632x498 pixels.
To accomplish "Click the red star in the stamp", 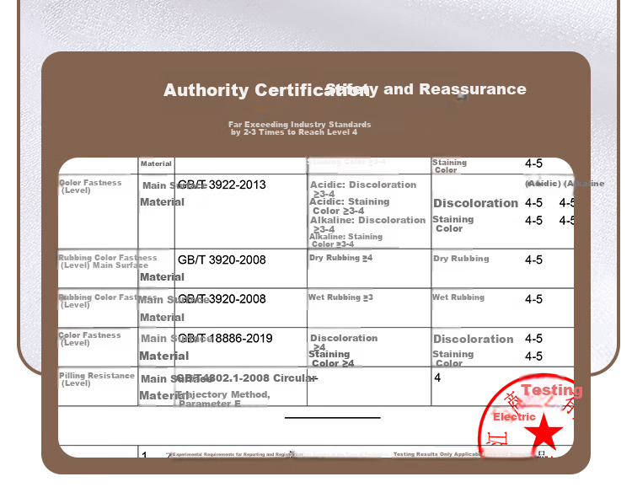I will 544,431.
